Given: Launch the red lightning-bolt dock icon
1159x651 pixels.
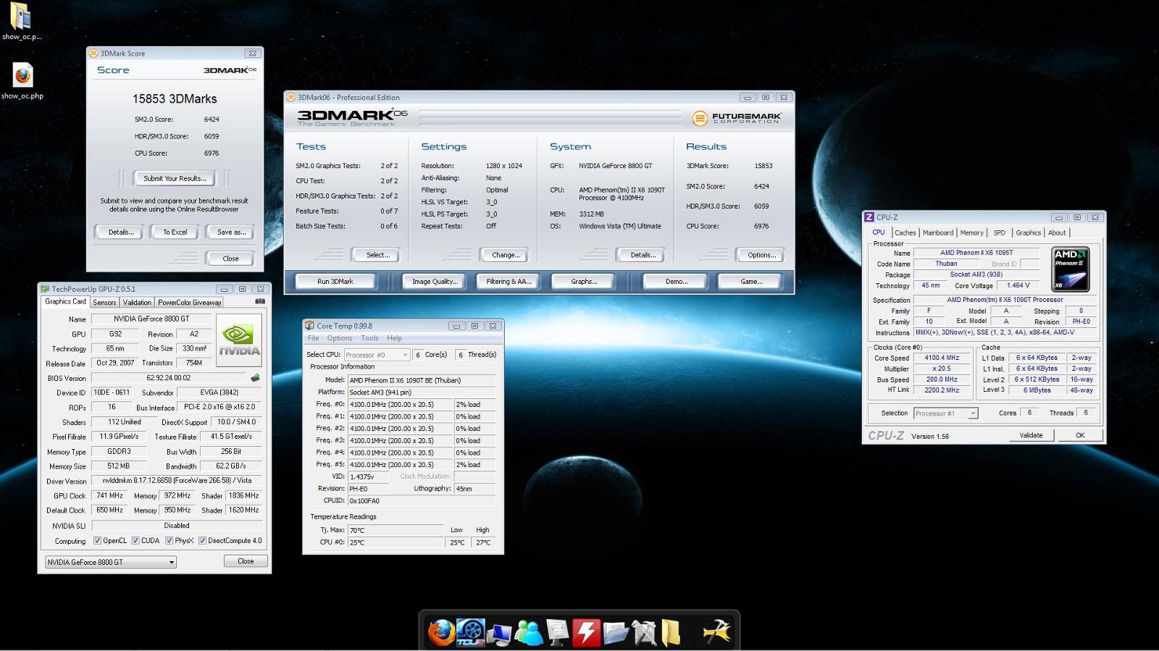Looking at the screenshot, I should coord(586,632).
